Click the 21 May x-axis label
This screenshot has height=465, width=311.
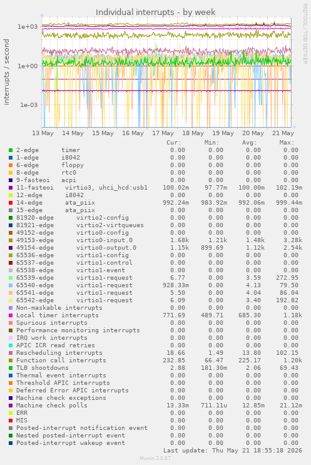coord(283,133)
